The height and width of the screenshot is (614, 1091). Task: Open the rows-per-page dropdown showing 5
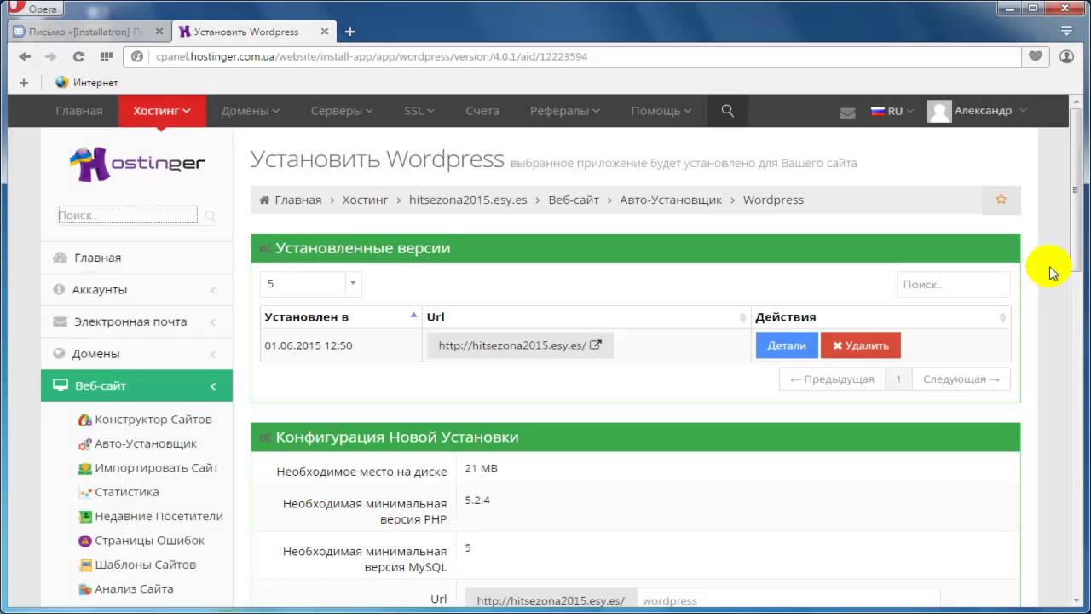311,284
